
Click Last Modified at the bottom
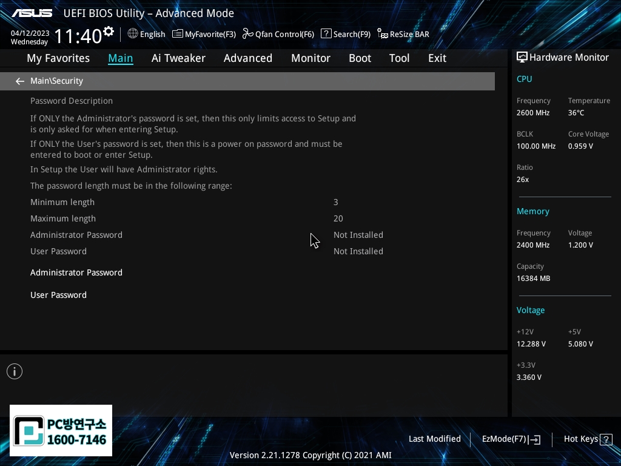click(434, 439)
